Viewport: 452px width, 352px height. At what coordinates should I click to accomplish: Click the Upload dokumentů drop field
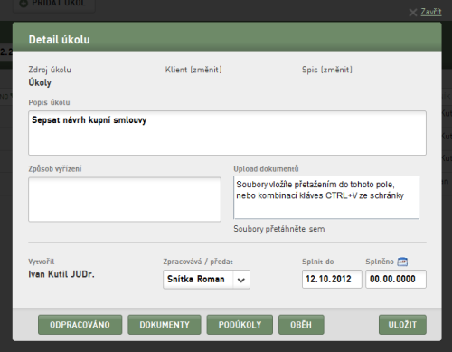coord(326,197)
